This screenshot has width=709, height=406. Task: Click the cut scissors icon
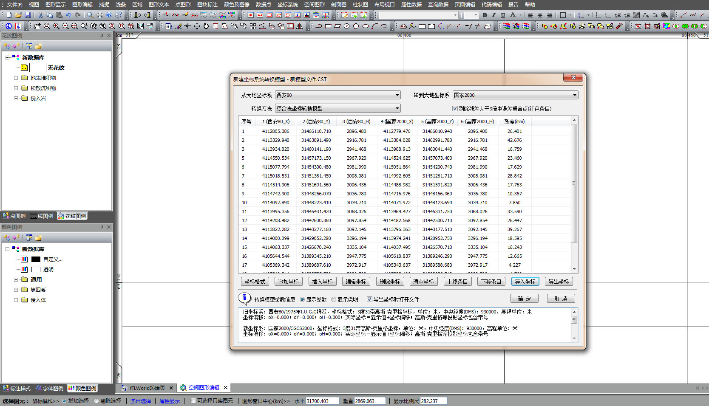[40, 15]
